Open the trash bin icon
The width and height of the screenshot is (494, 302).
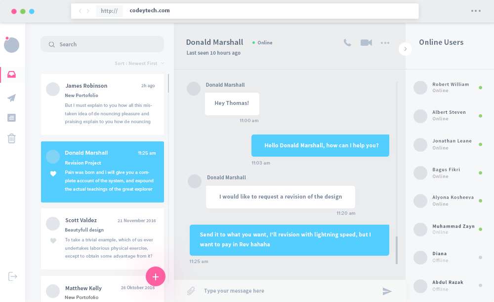pos(12,138)
